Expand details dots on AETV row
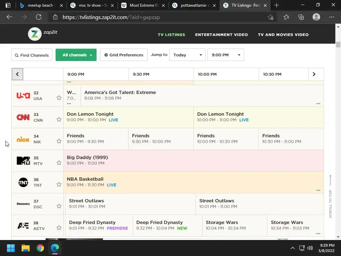Screen dimensions: 341x256 coord(318,234)
